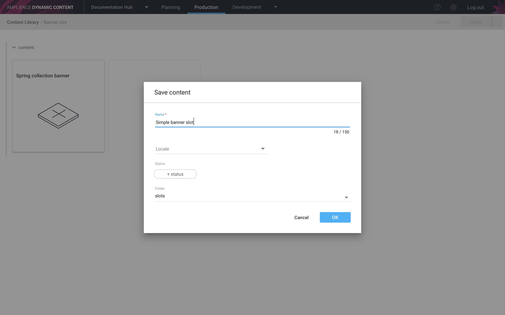The width and height of the screenshot is (505, 315).
Task: Click the Amplience Dynamic Content logo
Action: click(x=40, y=7)
